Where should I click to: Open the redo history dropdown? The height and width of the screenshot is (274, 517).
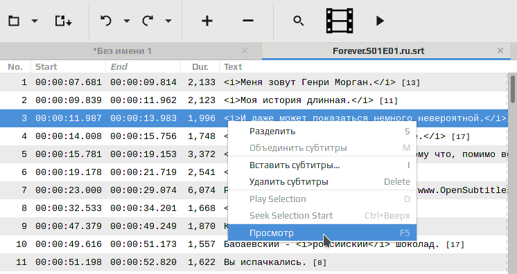coord(168,21)
